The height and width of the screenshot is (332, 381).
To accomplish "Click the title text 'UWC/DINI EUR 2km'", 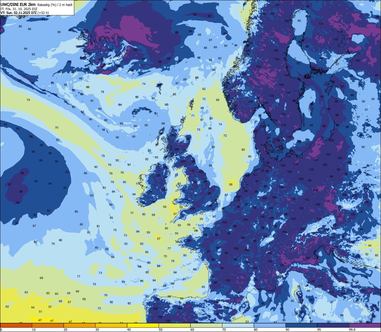I will (18, 4).
